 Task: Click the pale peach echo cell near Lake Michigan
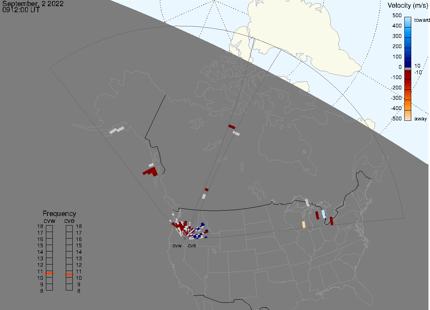tap(304, 225)
